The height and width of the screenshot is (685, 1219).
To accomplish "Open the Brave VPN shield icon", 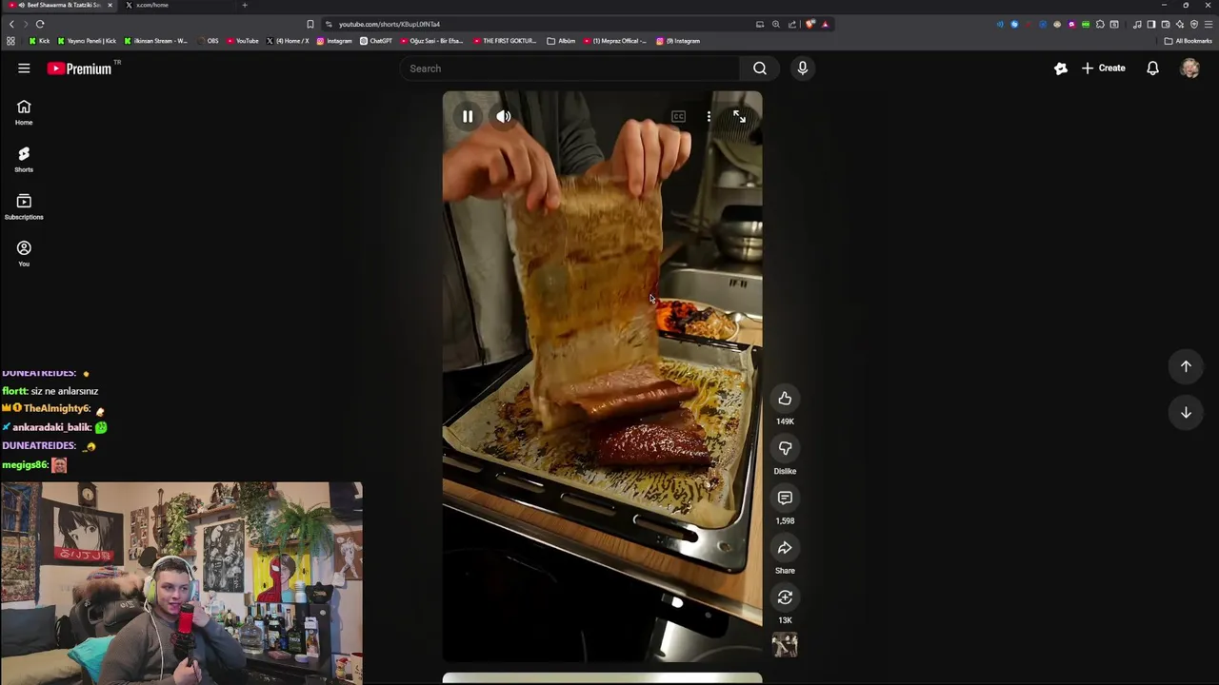I will pyautogui.click(x=1194, y=24).
